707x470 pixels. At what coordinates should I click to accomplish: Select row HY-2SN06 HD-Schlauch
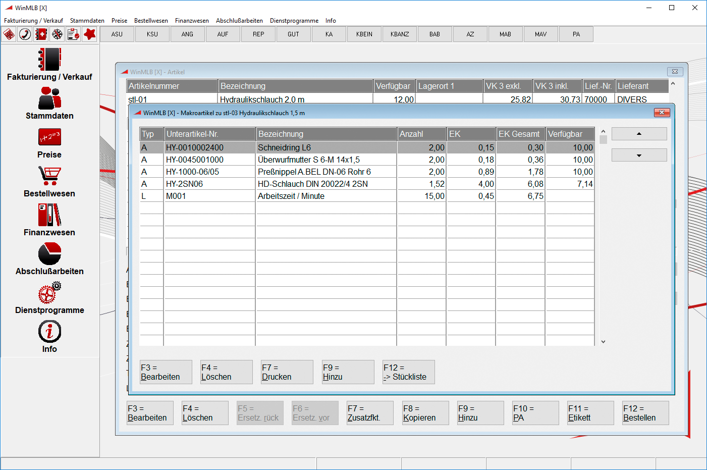(367, 184)
